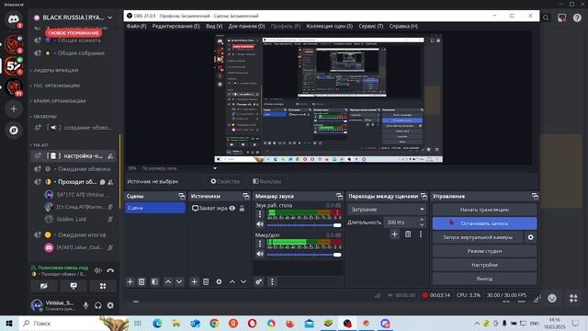Open the Сервис menu in OBS
The height and width of the screenshot is (331, 588).
tap(371, 27)
